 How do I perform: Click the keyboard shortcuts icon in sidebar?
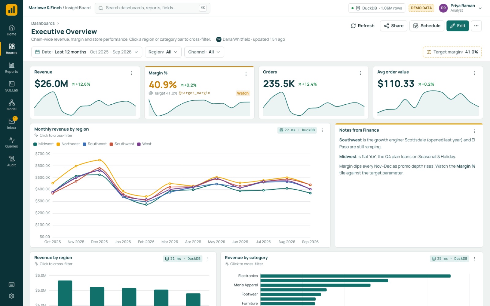point(12,285)
